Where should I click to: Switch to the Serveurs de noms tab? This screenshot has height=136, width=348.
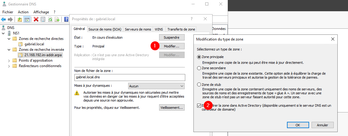138,29
